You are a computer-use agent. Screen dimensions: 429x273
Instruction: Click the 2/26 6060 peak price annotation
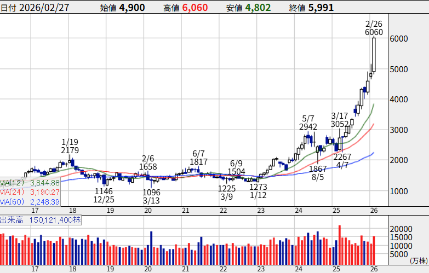click(x=373, y=28)
